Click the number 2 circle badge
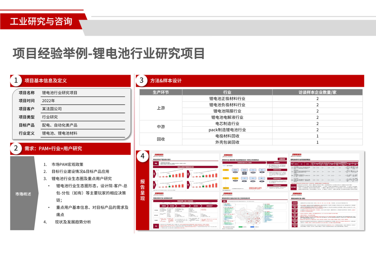376x265 pixels. (16, 148)
